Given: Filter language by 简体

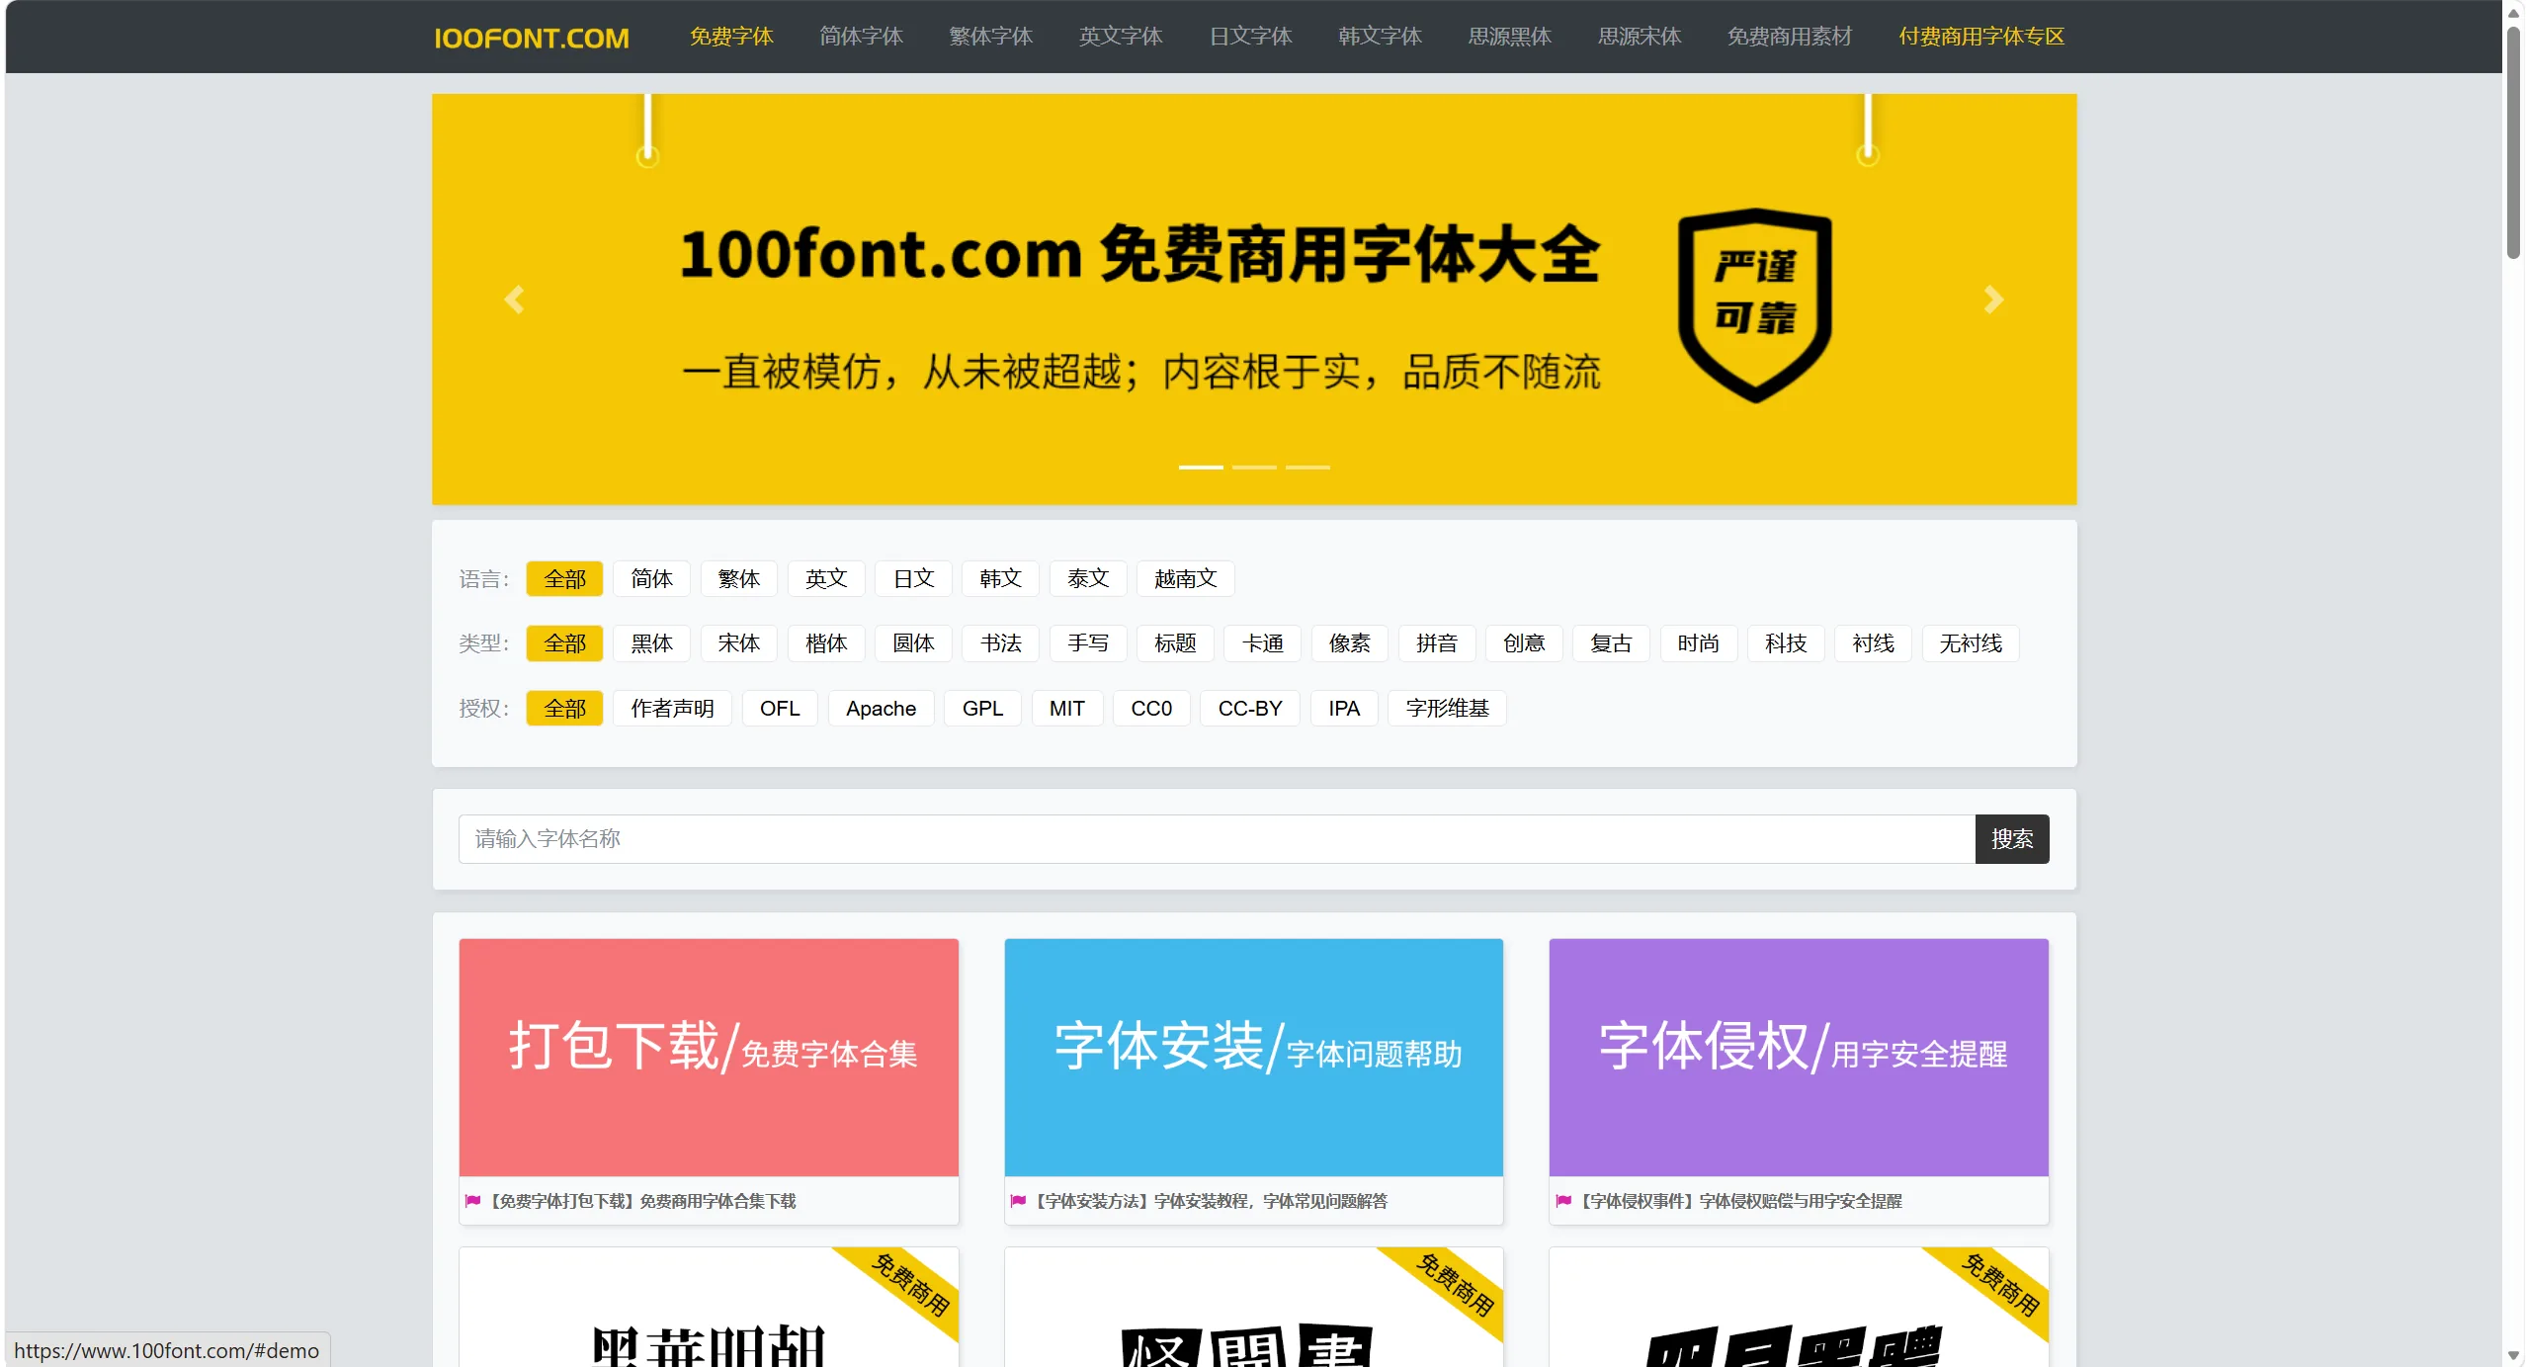Looking at the screenshot, I should pos(651,578).
